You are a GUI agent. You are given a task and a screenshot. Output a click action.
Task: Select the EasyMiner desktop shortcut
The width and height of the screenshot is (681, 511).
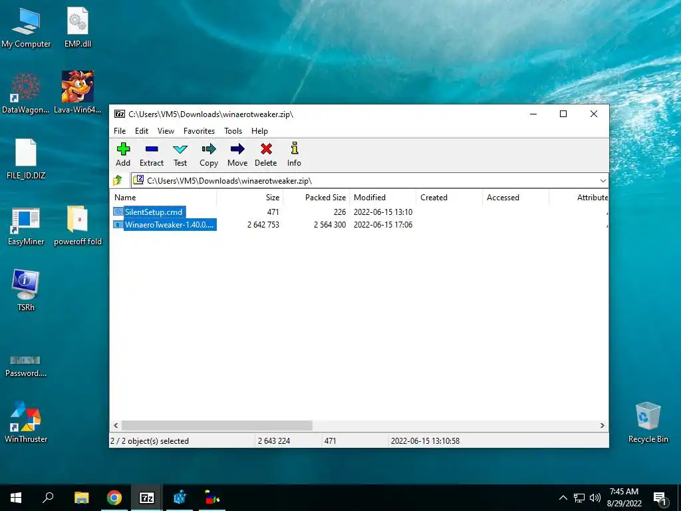pos(26,226)
